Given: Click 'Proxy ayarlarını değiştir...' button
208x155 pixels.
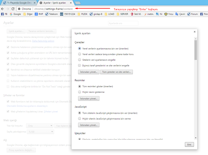Looking at the screenshot, I should coord(21,150).
